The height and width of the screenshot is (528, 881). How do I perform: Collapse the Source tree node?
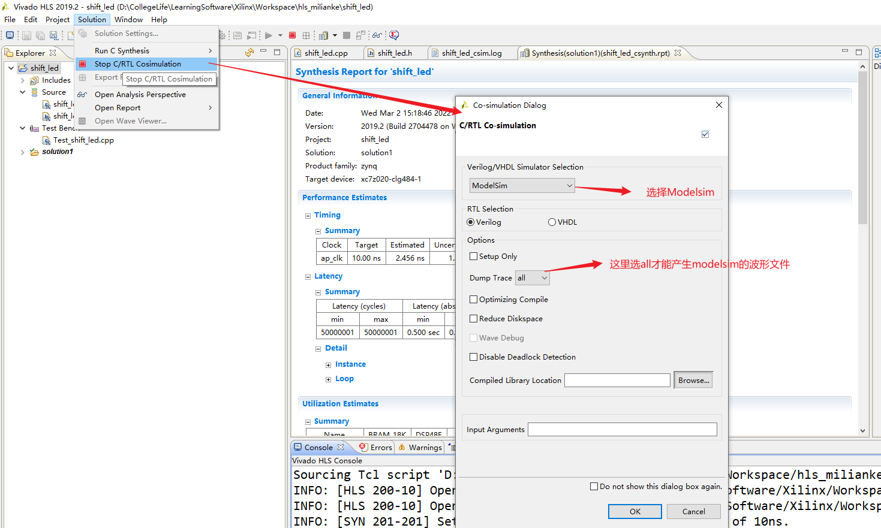(23, 92)
